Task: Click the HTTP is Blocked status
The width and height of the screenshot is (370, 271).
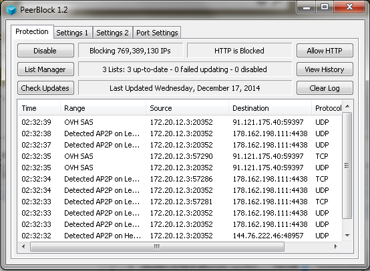Action: coord(239,51)
